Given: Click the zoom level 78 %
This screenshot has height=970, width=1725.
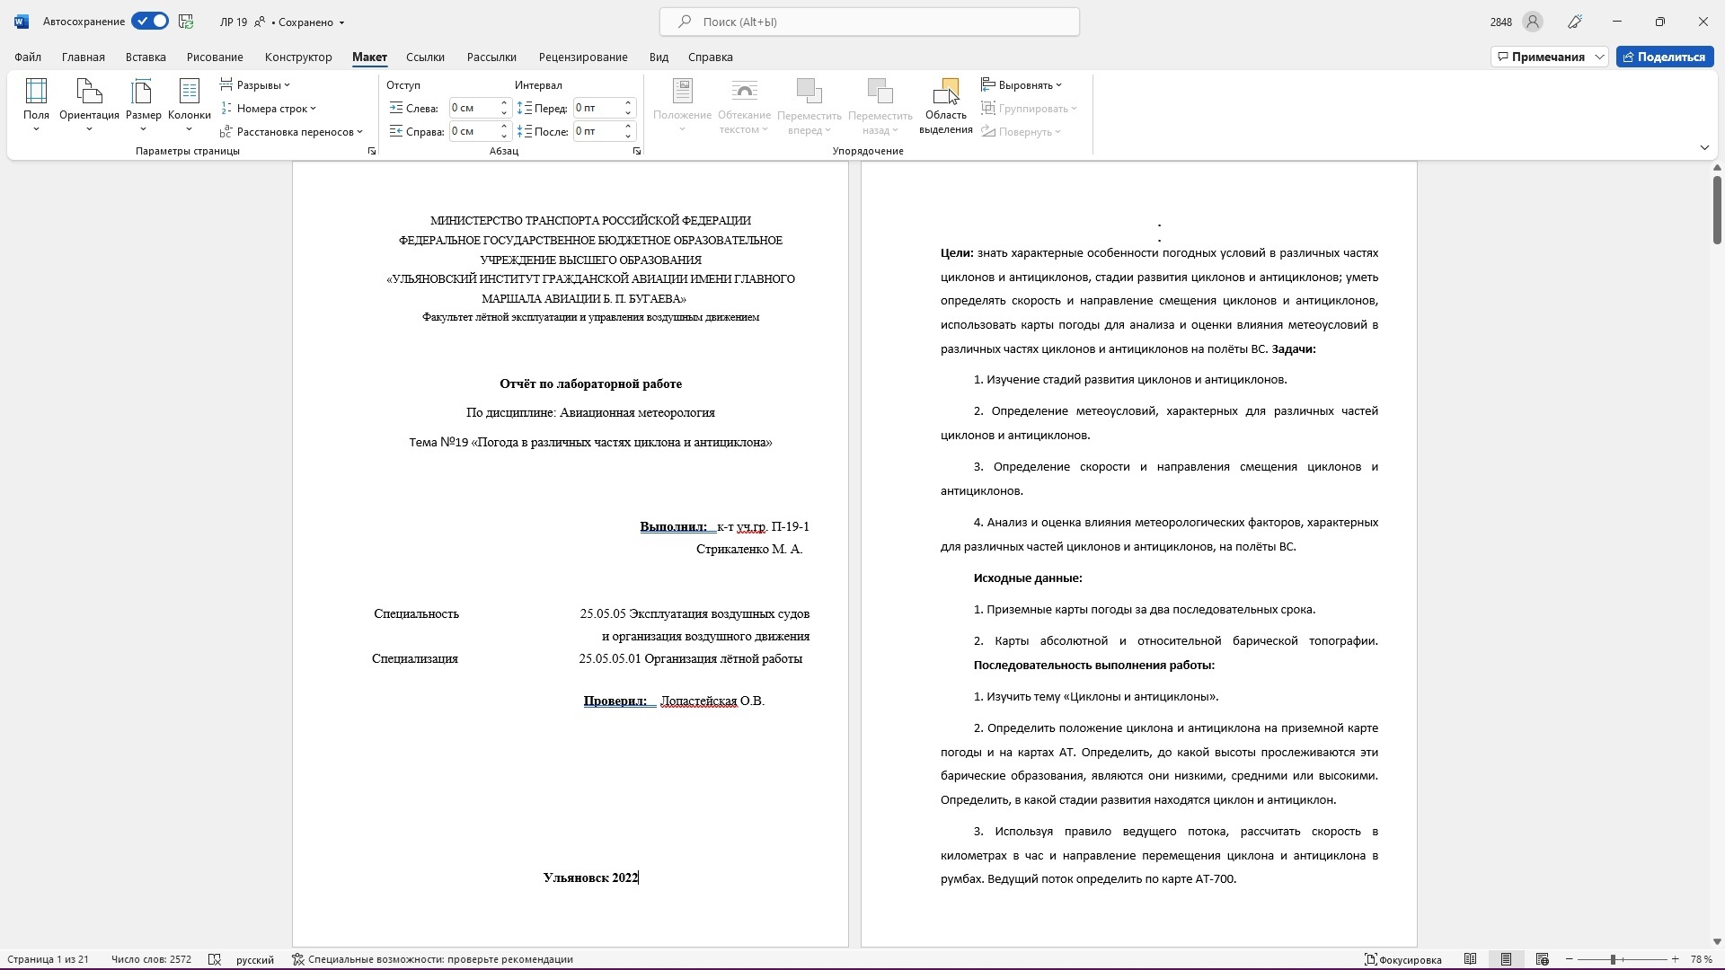Looking at the screenshot, I should (x=1701, y=959).
